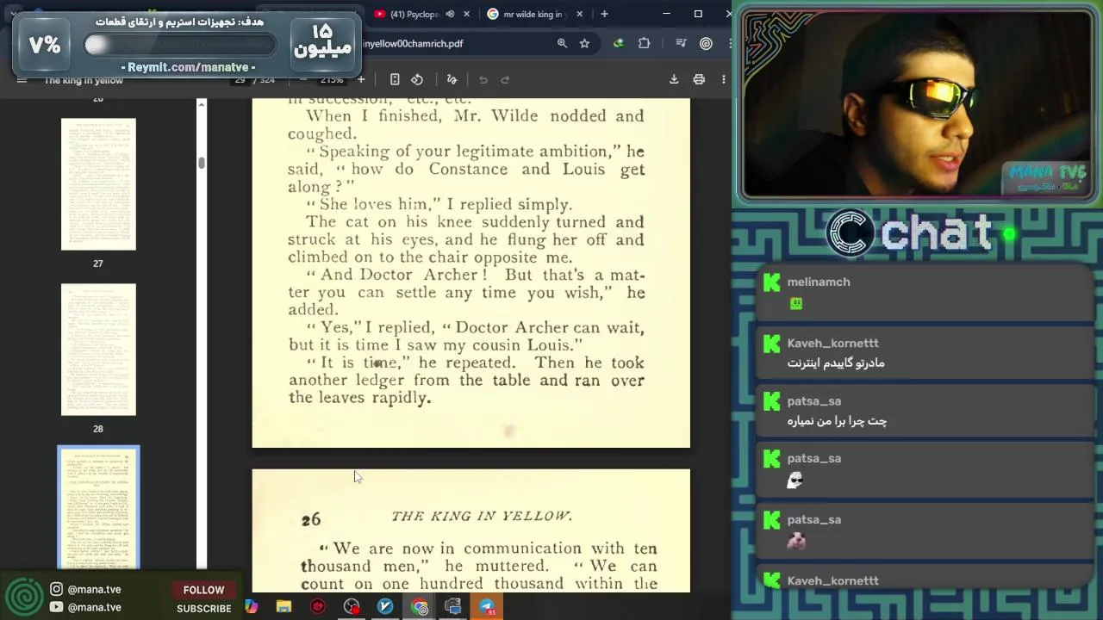Mute the Psyclope YouTube tab audio
This screenshot has height=620, width=1103.
pyautogui.click(x=450, y=14)
